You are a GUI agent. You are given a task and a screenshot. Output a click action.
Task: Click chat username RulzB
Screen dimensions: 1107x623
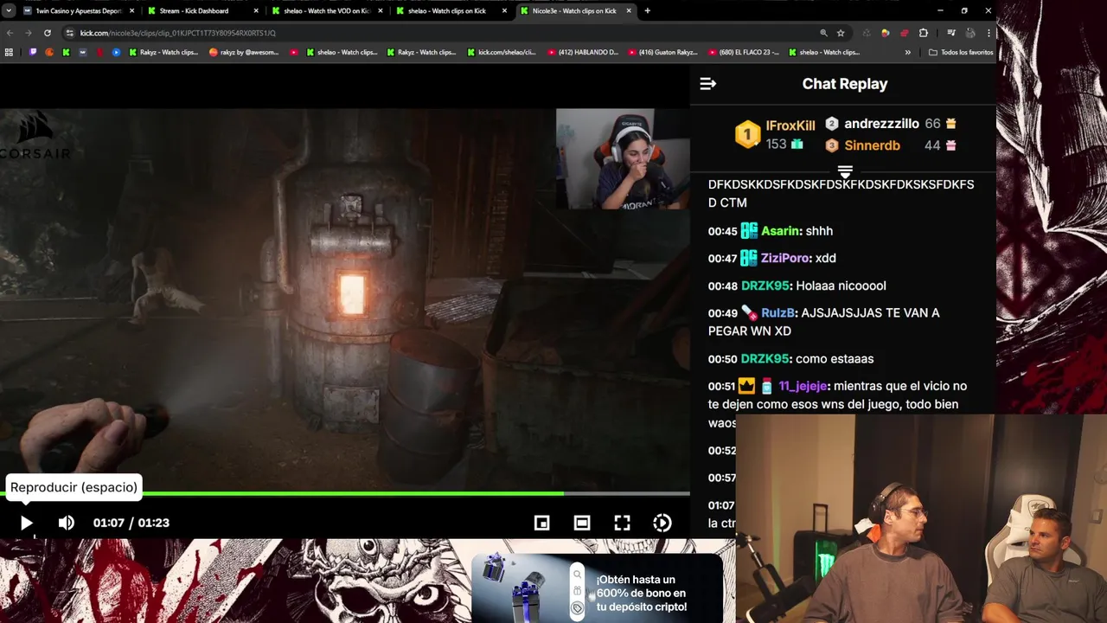click(x=779, y=312)
